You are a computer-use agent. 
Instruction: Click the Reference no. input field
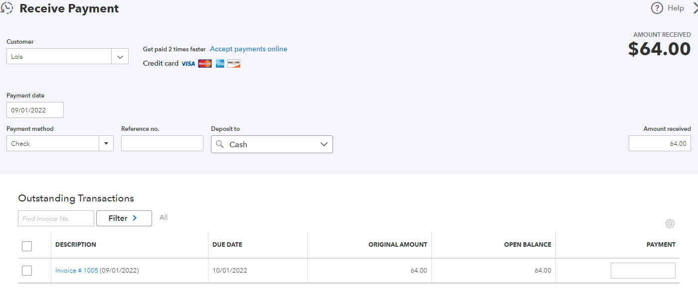[x=162, y=143]
